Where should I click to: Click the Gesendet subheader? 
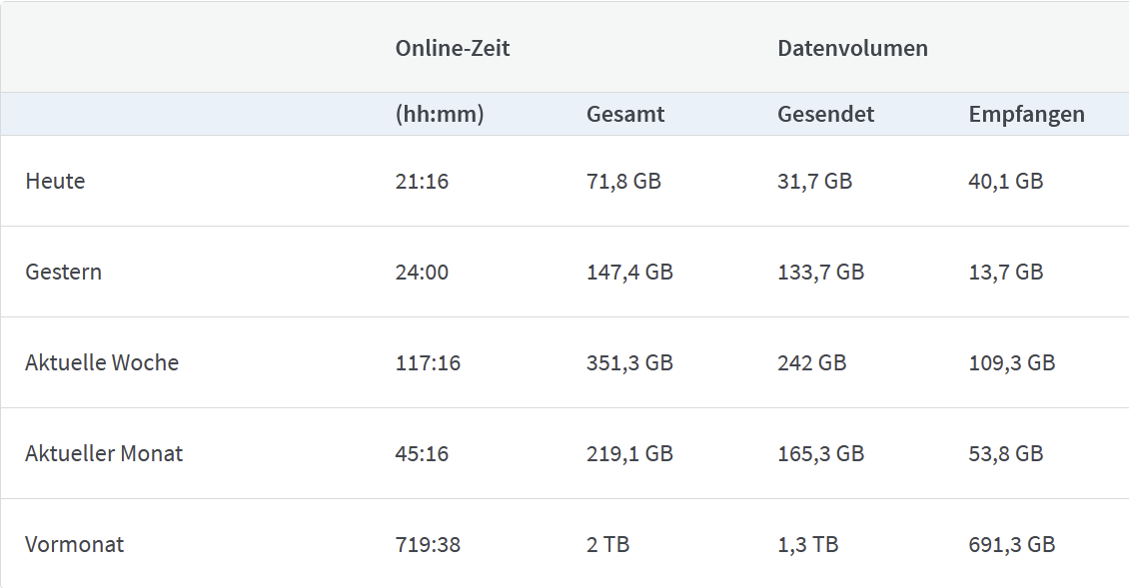pyautogui.click(x=825, y=114)
